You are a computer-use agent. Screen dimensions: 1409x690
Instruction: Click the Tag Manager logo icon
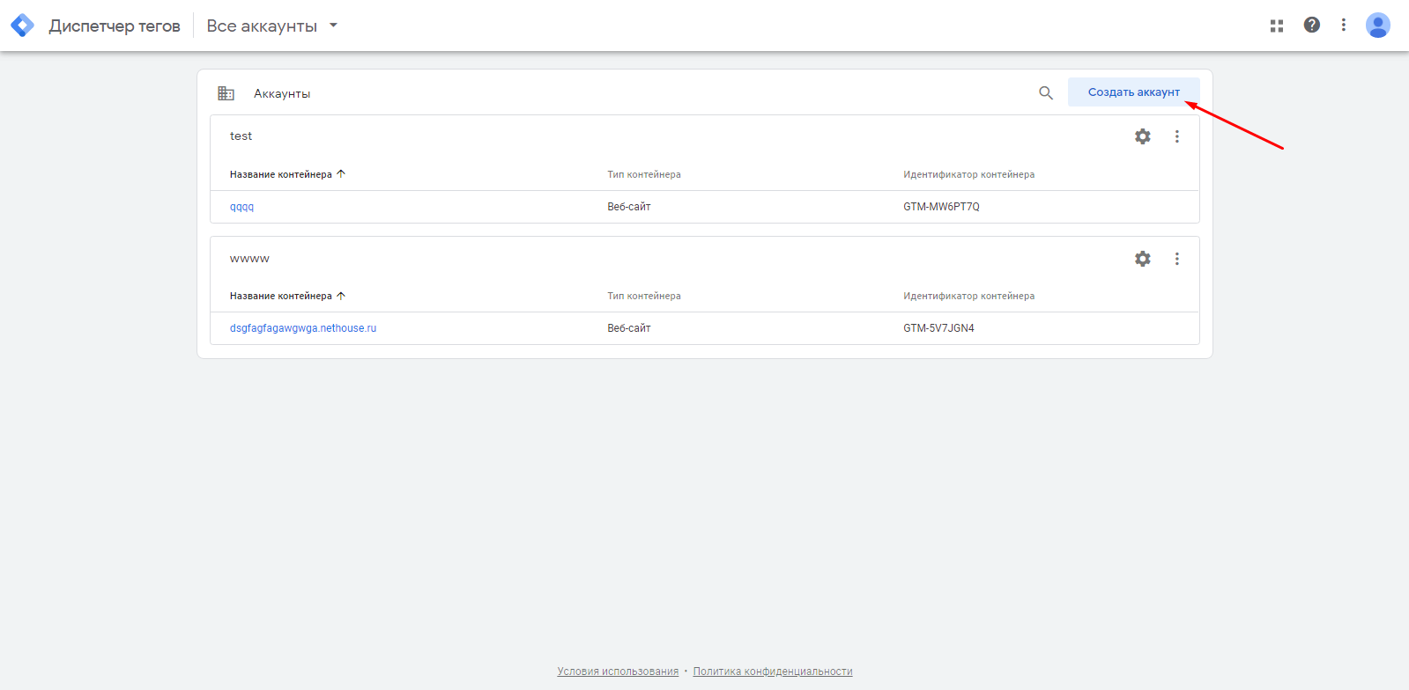click(x=22, y=26)
